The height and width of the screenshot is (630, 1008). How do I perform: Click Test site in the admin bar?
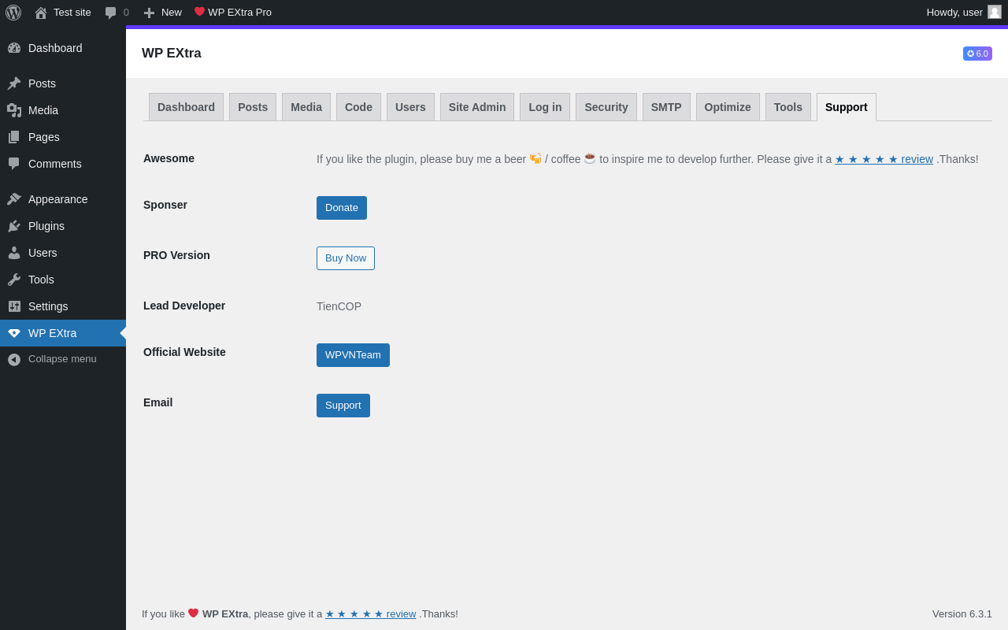coord(63,13)
